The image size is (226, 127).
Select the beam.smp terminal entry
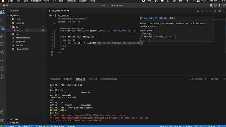pyautogui.click(x=196, y=79)
